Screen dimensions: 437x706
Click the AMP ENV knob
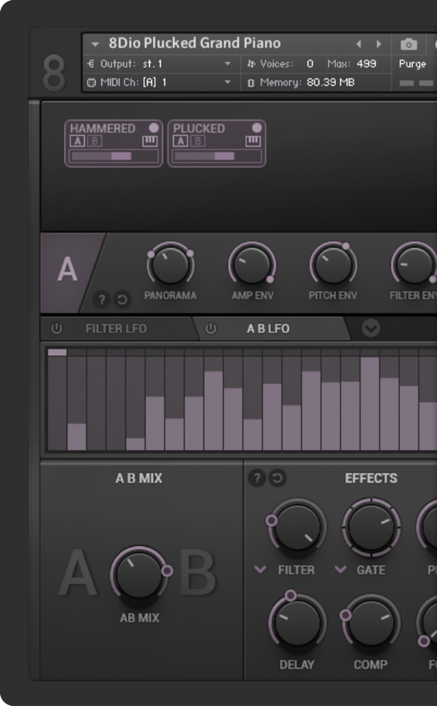[x=252, y=265]
